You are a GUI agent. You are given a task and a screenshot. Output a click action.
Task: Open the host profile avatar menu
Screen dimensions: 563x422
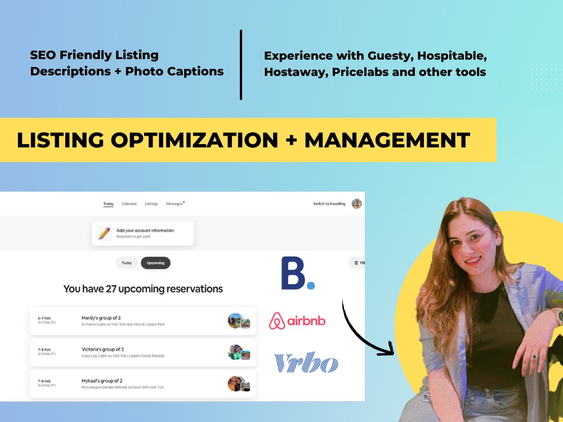(x=356, y=204)
